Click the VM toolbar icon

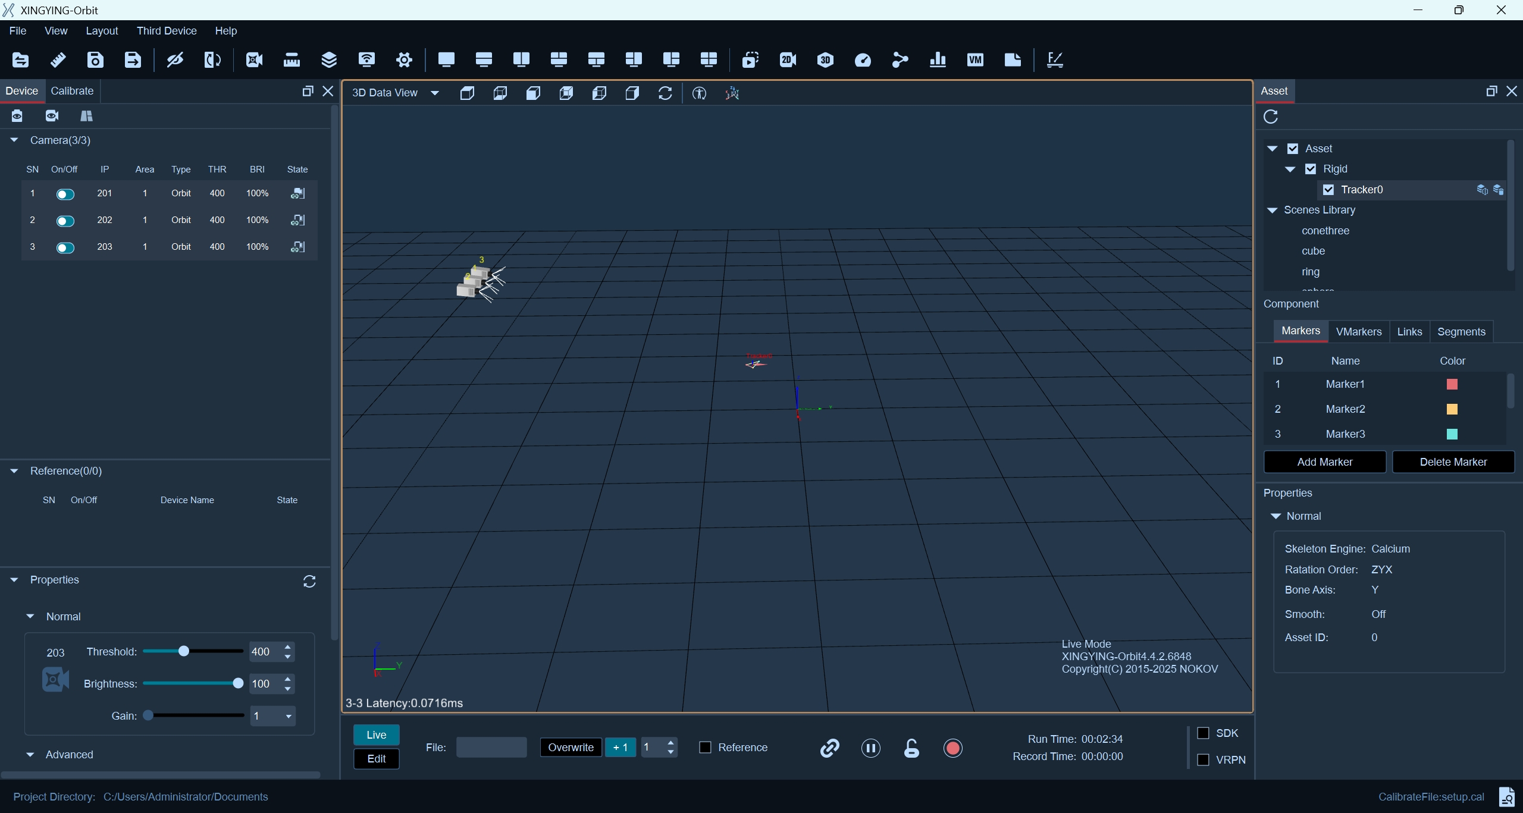coord(975,59)
